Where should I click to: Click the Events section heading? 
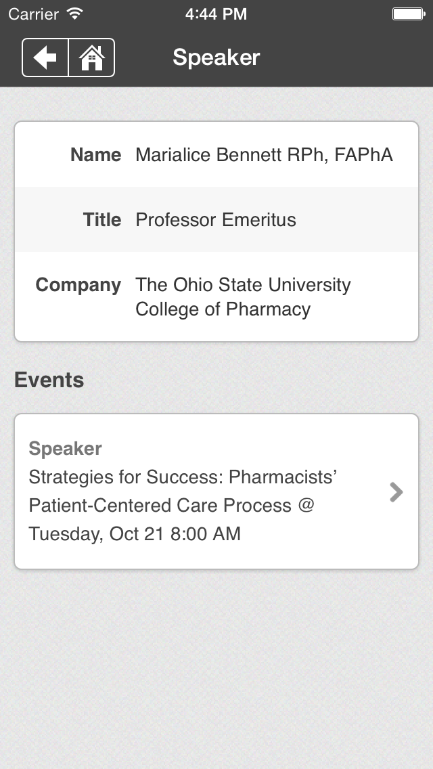[x=49, y=380]
